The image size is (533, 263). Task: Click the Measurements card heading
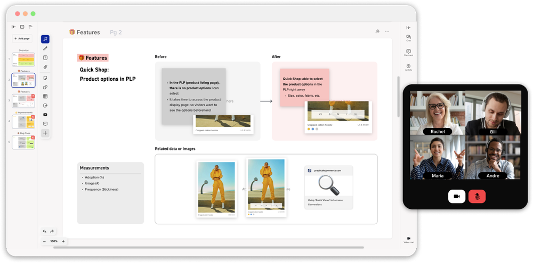[94, 168]
